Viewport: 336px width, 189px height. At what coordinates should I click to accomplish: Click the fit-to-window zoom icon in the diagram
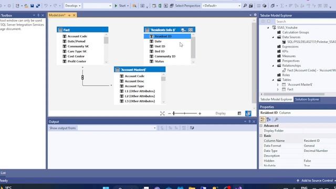[x=162, y=113]
